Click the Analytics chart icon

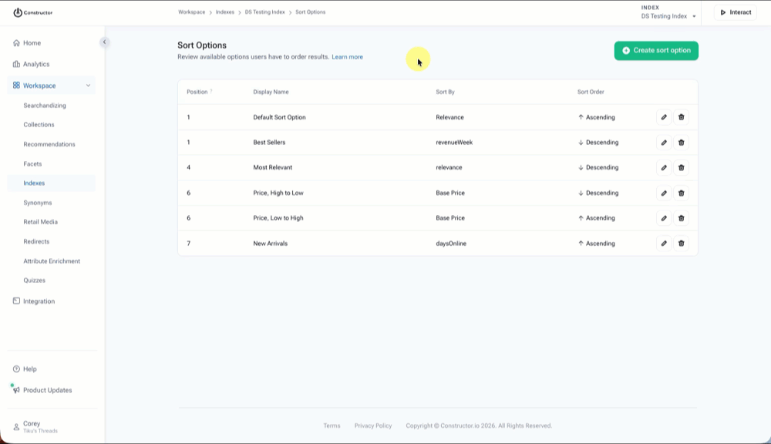pos(16,64)
